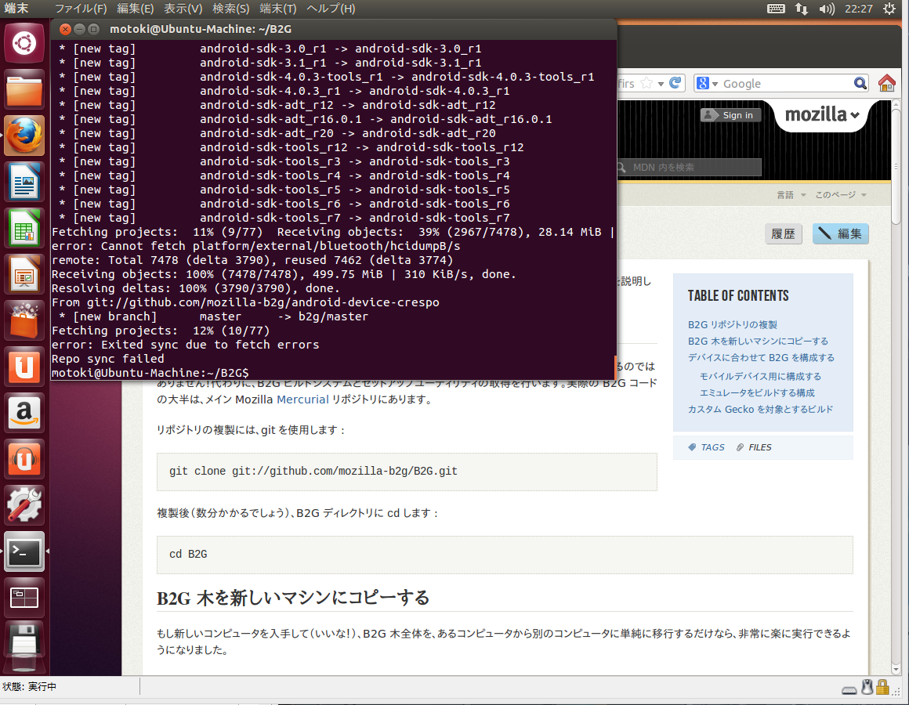
Task: Open the Files manager from the launcher
Action: [24, 89]
